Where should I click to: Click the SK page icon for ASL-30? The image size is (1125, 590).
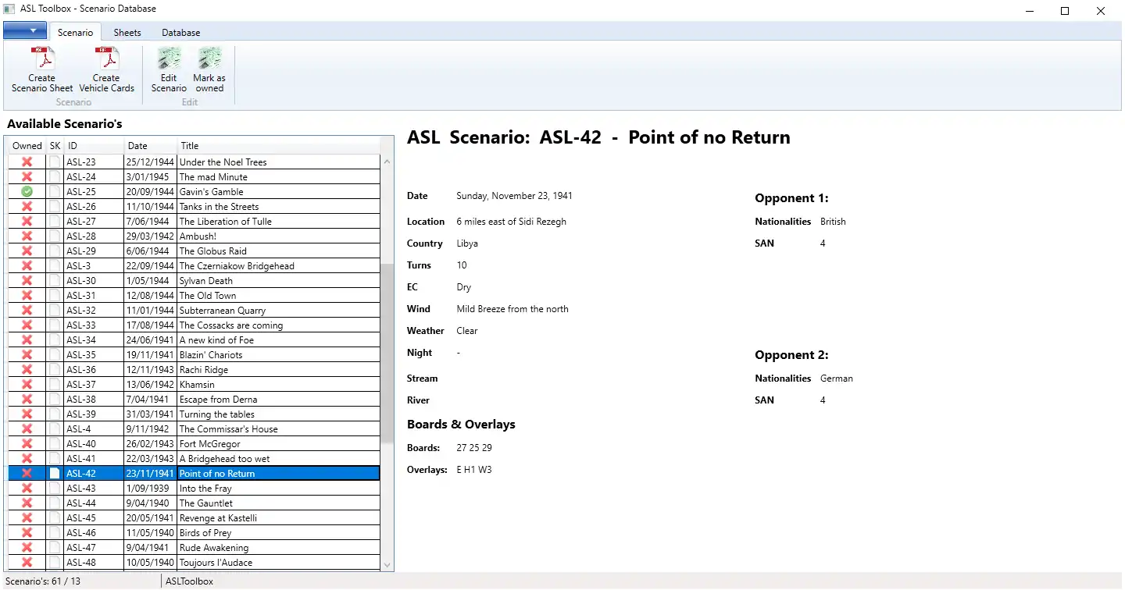point(55,281)
